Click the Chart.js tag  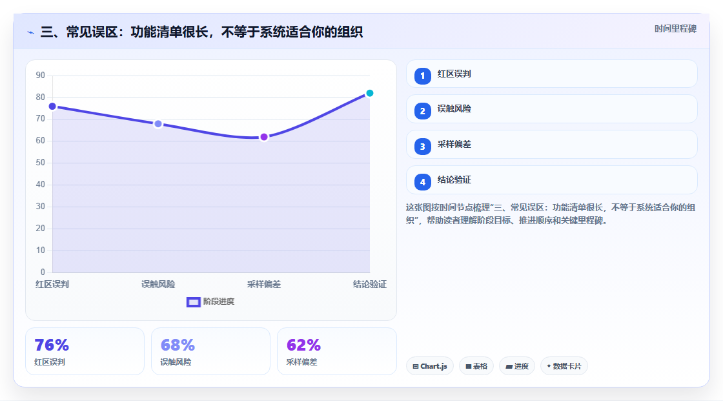(430, 366)
